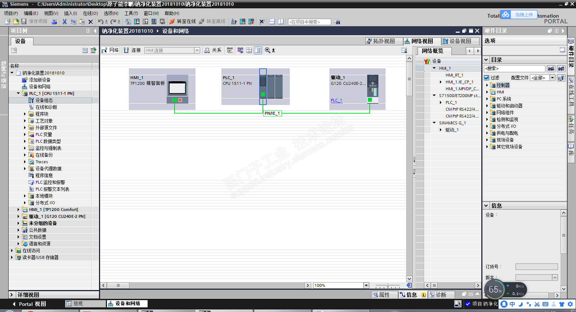The image size is (576, 312).
Task: Open the 属性 properties tab
Action: click(x=384, y=295)
